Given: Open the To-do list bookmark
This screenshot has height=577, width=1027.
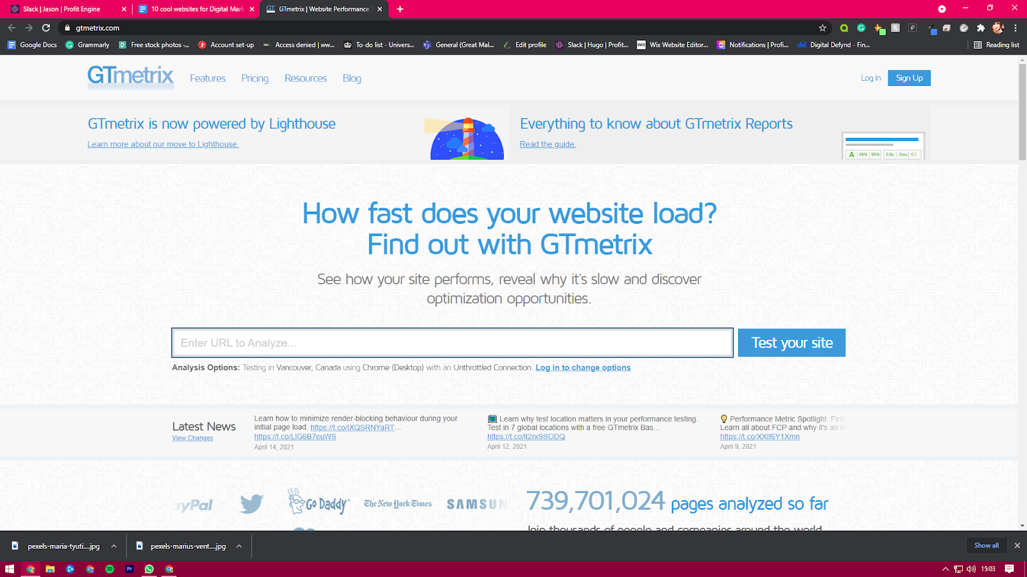Looking at the screenshot, I should 379,45.
